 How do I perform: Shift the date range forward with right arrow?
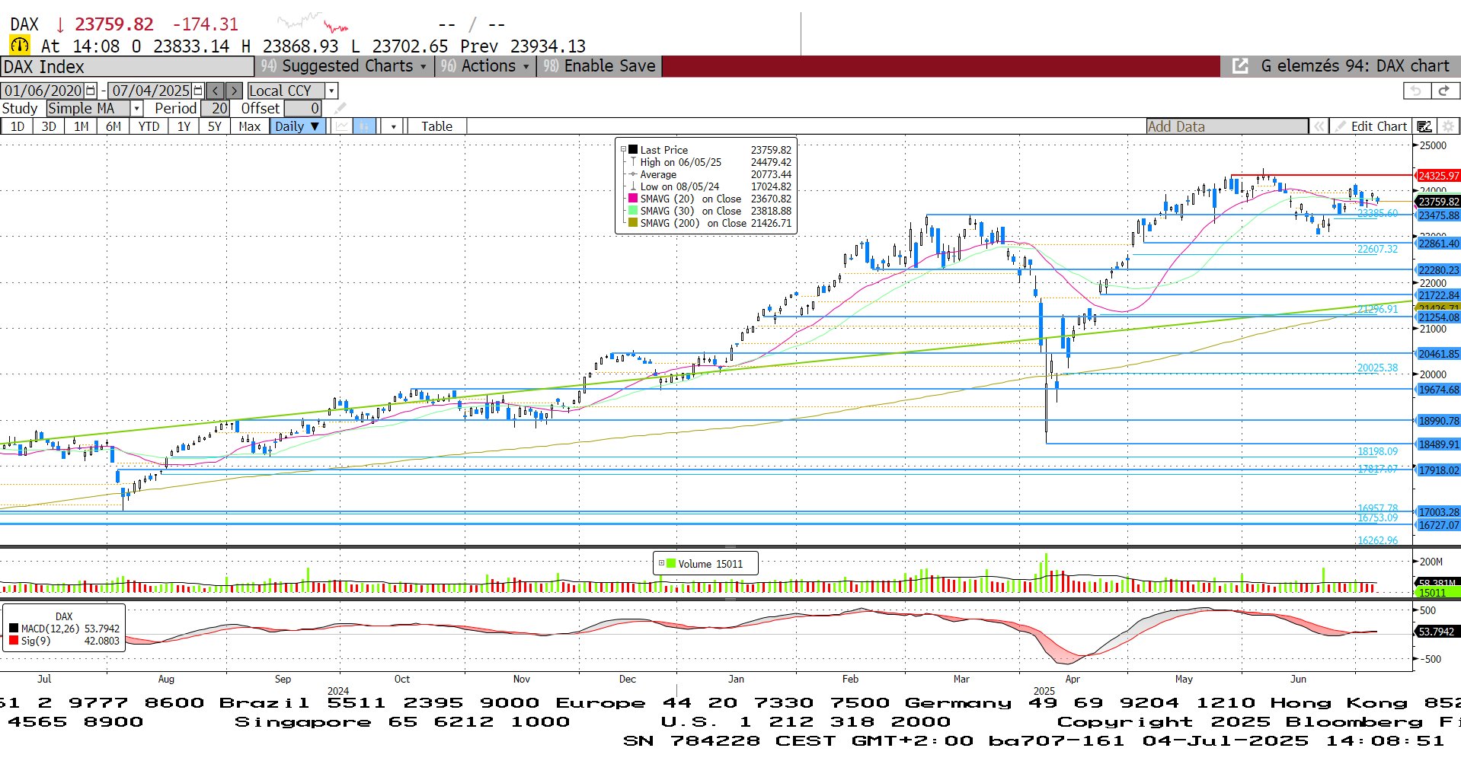click(x=235, y=91)
